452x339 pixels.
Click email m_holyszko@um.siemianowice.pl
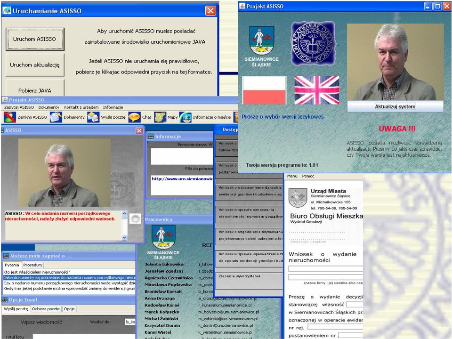tap(229, 312)
